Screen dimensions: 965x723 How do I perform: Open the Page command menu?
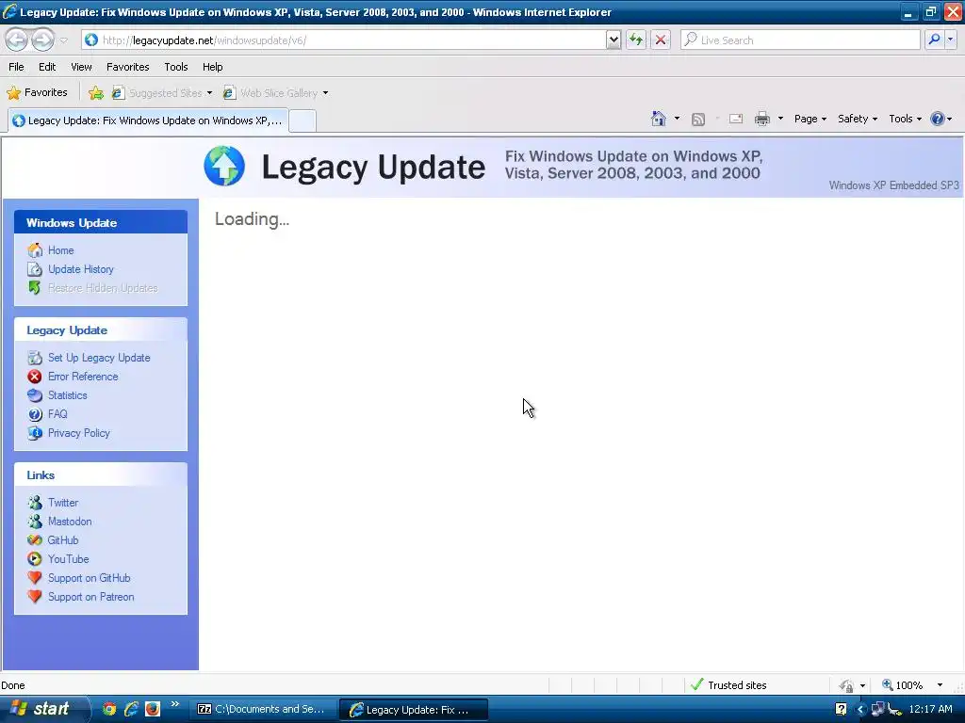coord(810,119)
